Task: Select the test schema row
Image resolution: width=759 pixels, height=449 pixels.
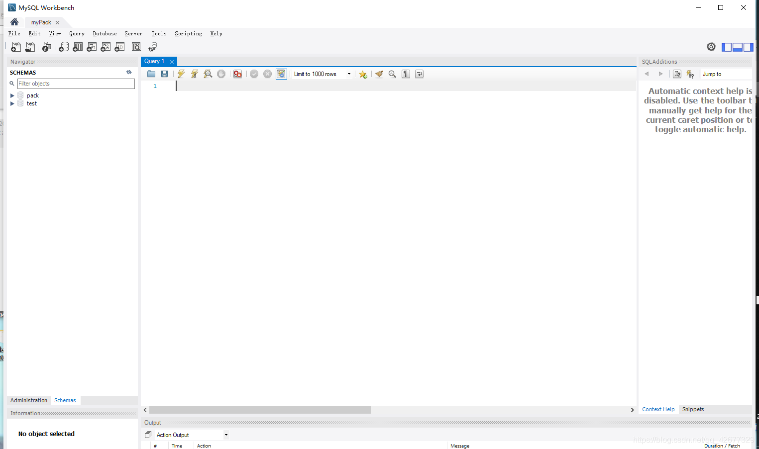Action: point(32,103)
